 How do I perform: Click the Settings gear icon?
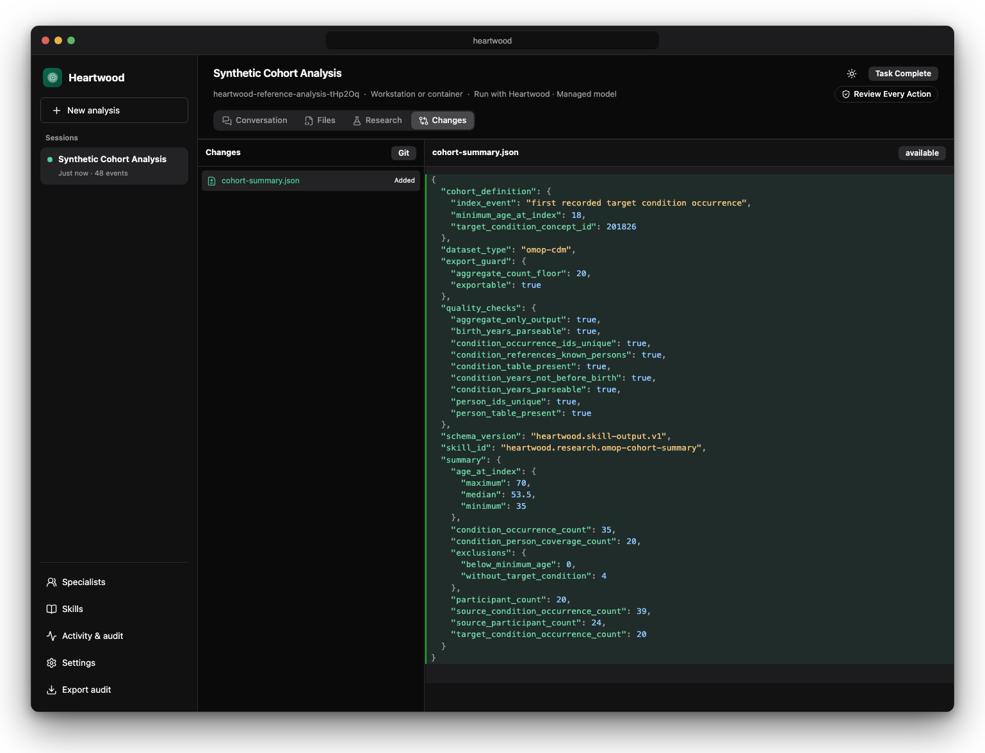click(x=52, y=663)
